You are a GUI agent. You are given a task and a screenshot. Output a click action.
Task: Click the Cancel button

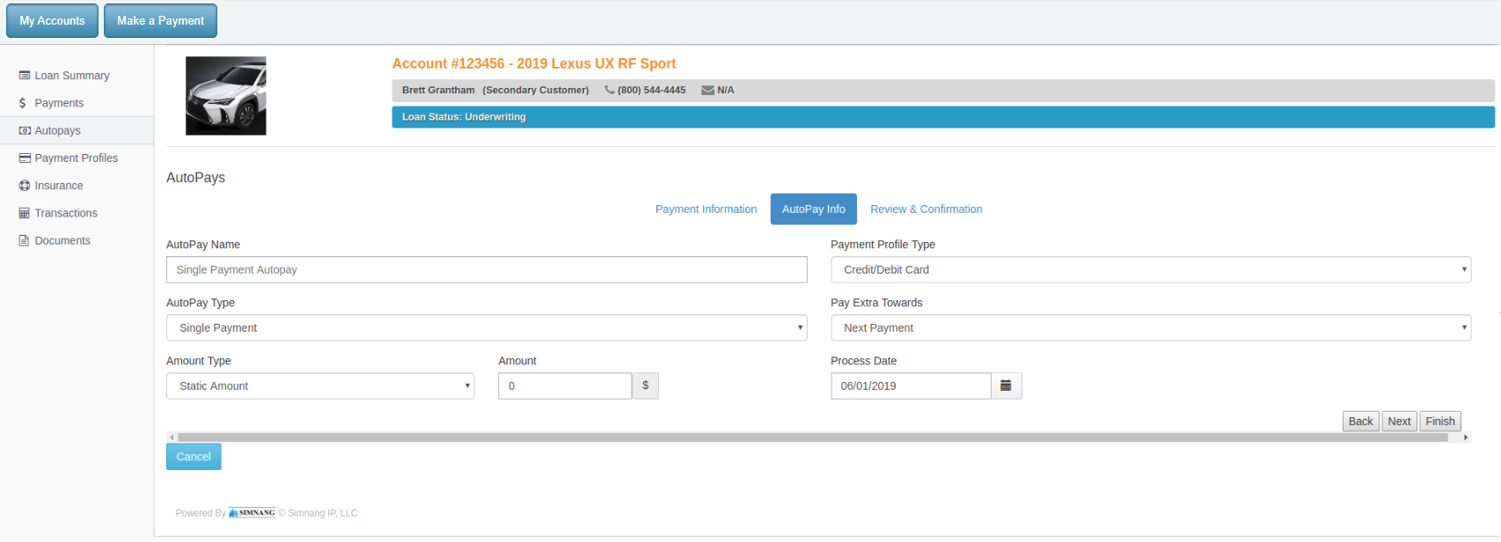click(x=194, y=457)
